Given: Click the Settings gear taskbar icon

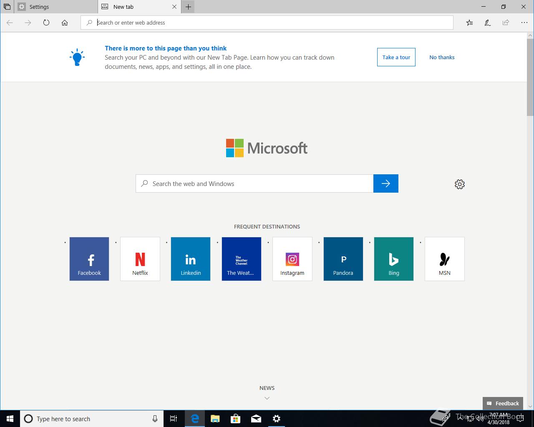Looking at the screenshot, I should tap(277, 419).
